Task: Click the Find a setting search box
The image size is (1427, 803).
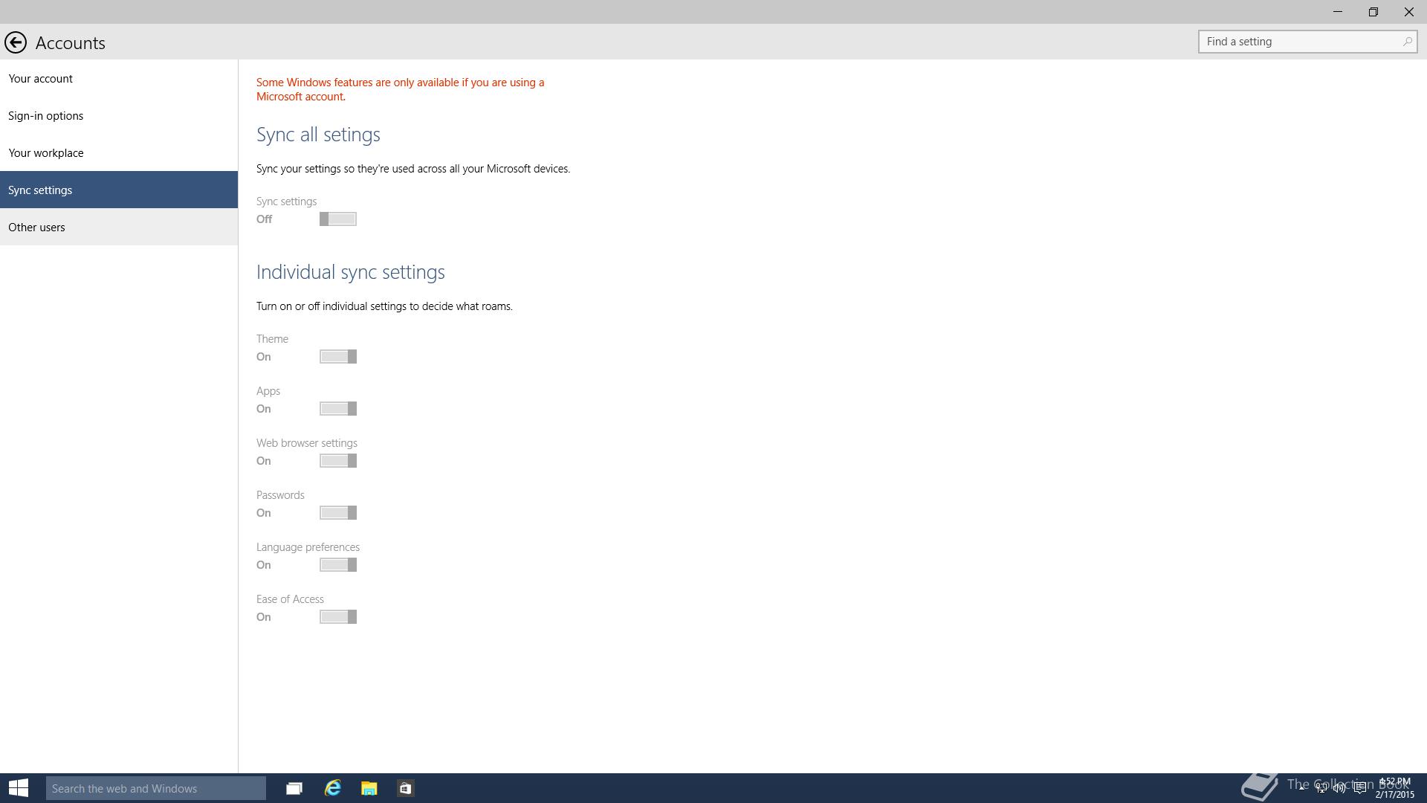Action: pyautogui.click(x=1307, y=42)
